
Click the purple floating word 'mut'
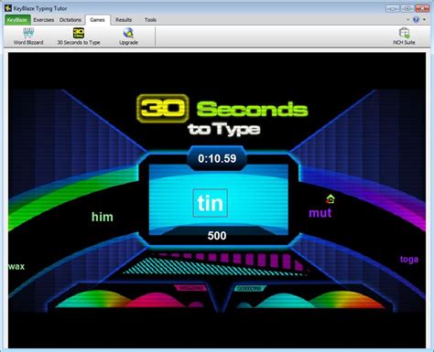(320, 212)
